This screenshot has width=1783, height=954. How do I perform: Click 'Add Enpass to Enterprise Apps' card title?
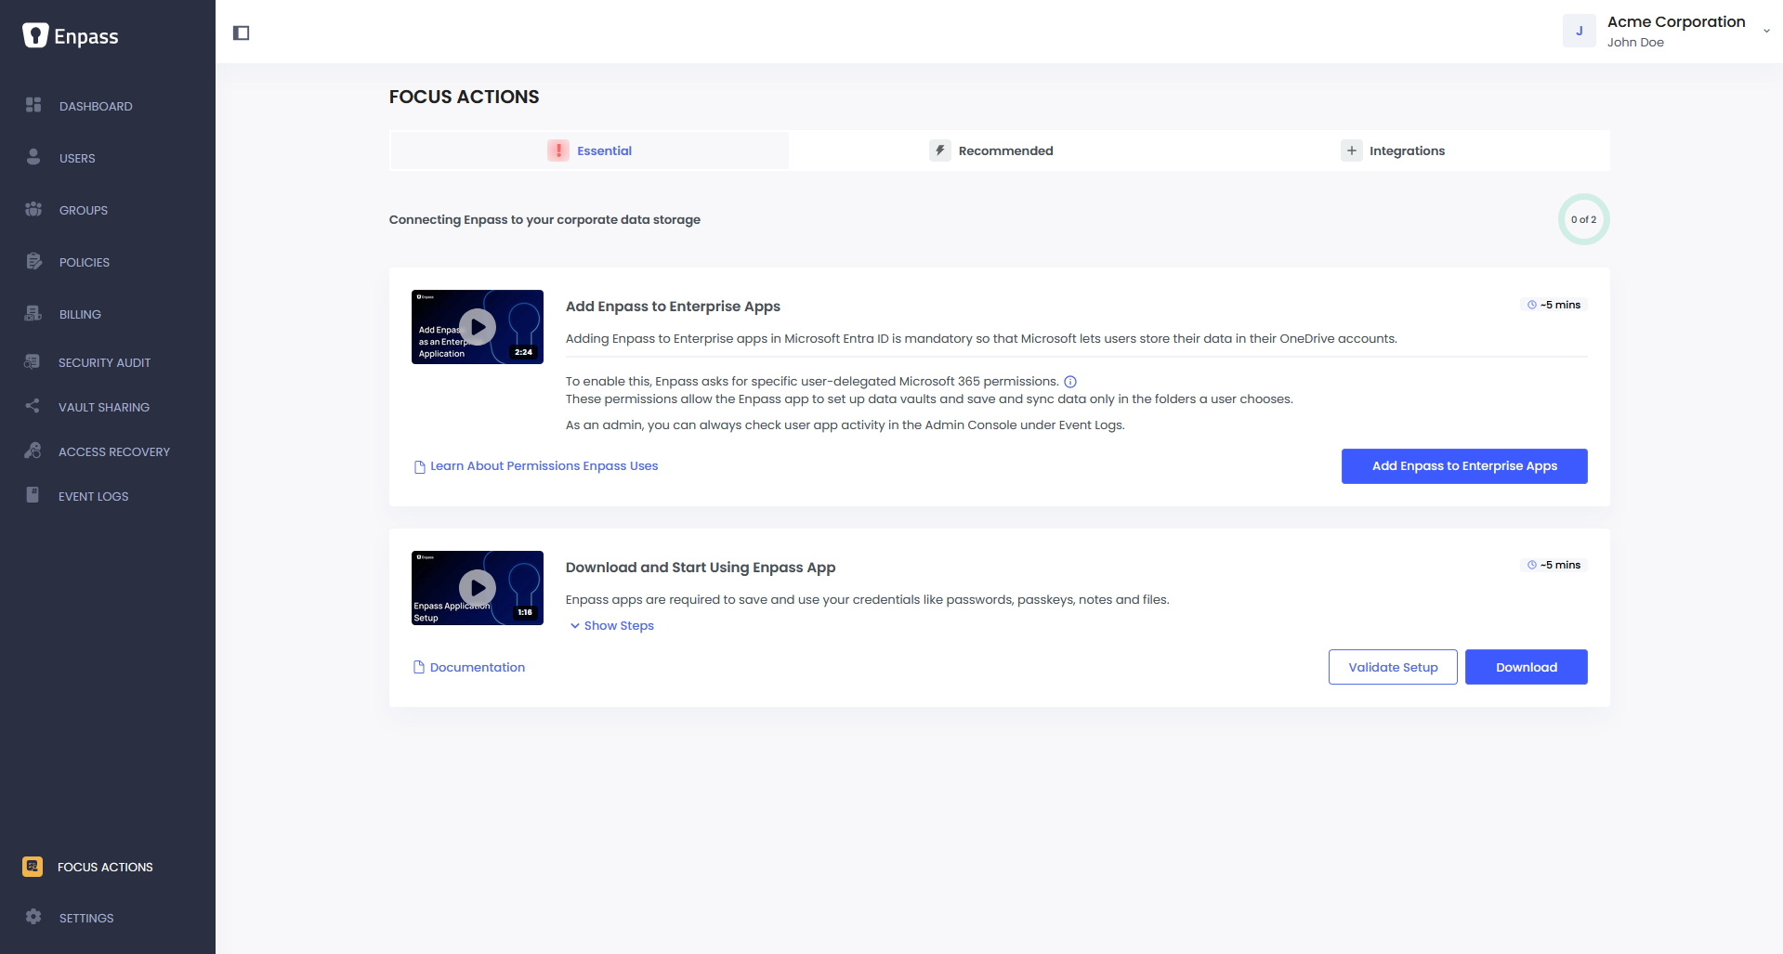coord(673,307)
